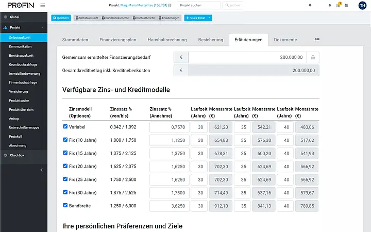This screenshot has width=371, height=232.
Task: Open the Checkbox section in the sidebar
Action: (x=24, y=155)
